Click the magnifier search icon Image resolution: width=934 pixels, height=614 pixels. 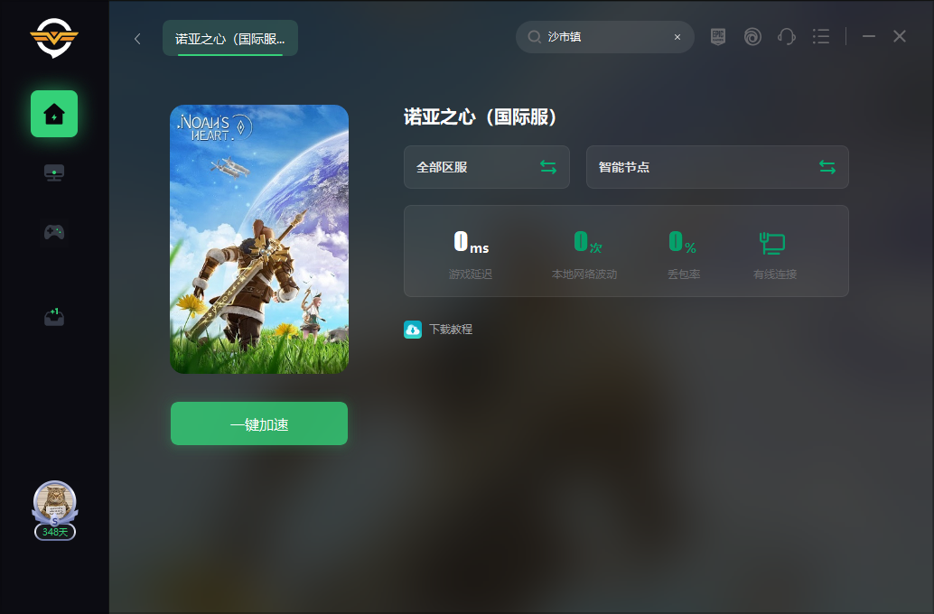(x=535, y=37)
